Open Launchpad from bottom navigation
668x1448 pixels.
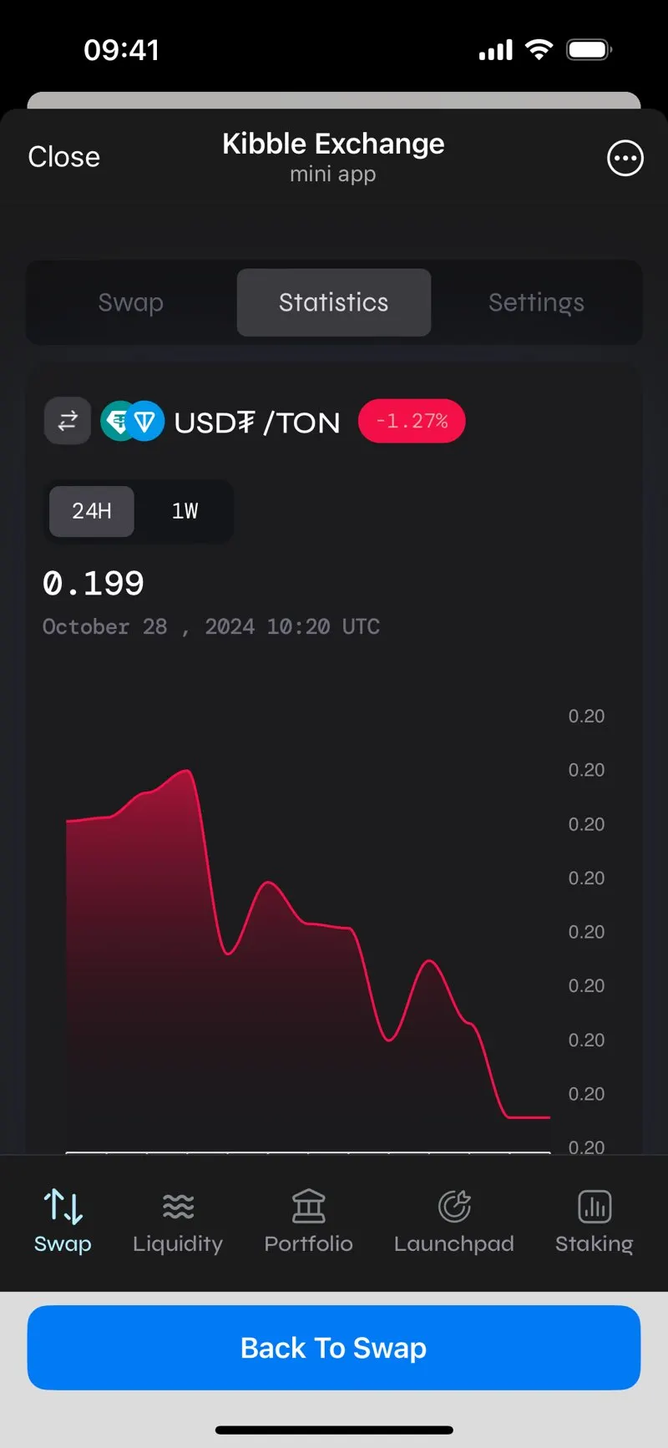pyautogui.click(x=453, y=1223)
